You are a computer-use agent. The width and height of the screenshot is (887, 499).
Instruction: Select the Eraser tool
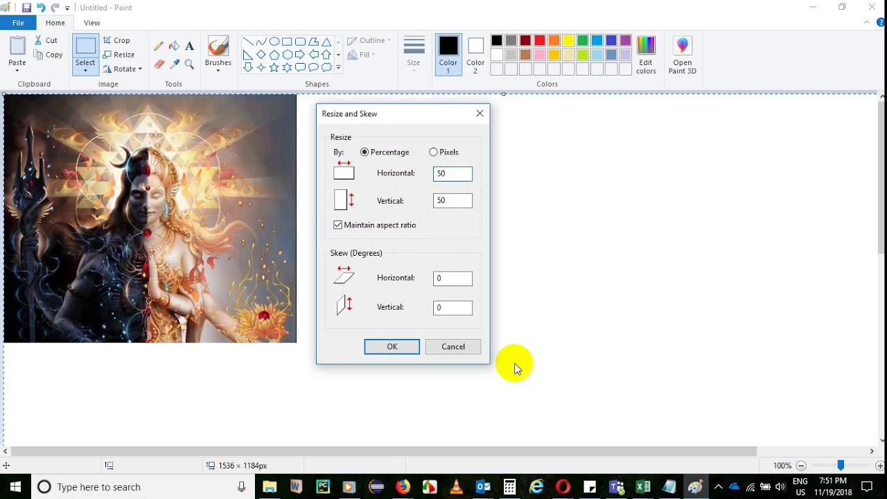coord(159,64)
